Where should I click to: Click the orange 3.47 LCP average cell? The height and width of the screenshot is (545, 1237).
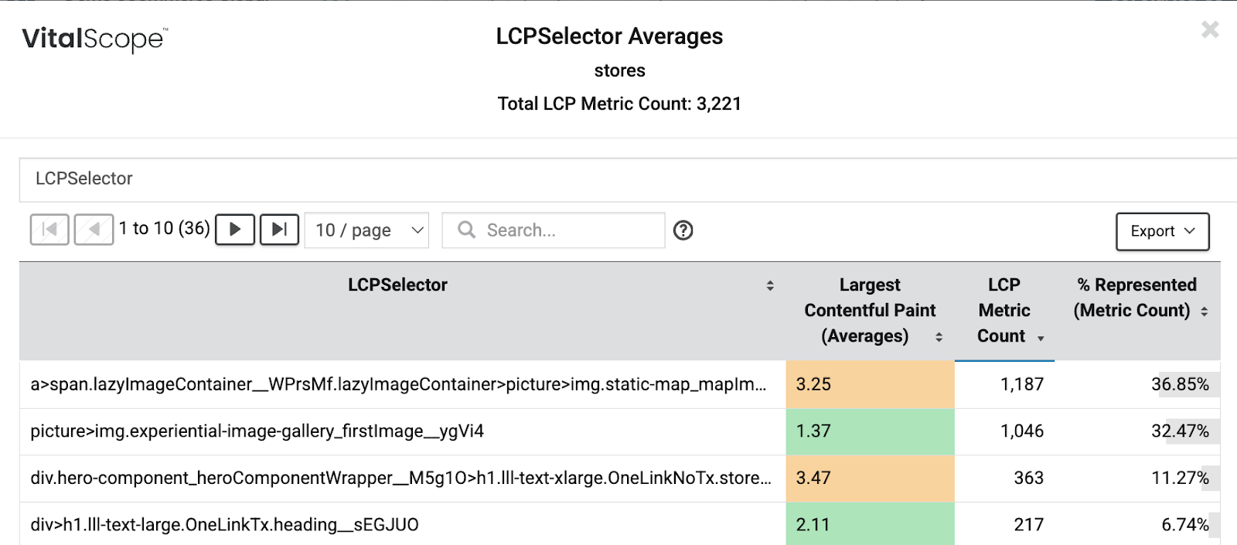point(870,478)
